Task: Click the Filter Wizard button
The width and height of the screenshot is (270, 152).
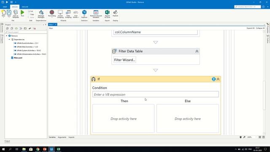Action: click(124, 60)
